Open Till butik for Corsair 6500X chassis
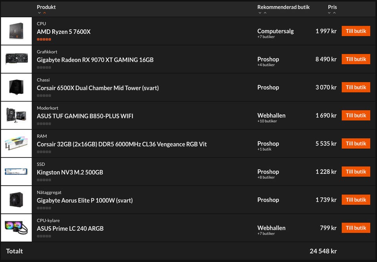Image resolution: width=377 pixels, height=262 pixels. click(x=356, y=87)
